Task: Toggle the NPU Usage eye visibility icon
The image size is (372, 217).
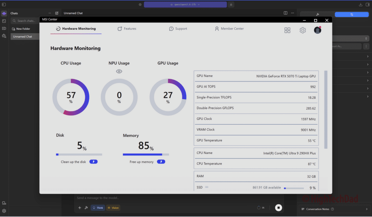Action: coord(119,71)
